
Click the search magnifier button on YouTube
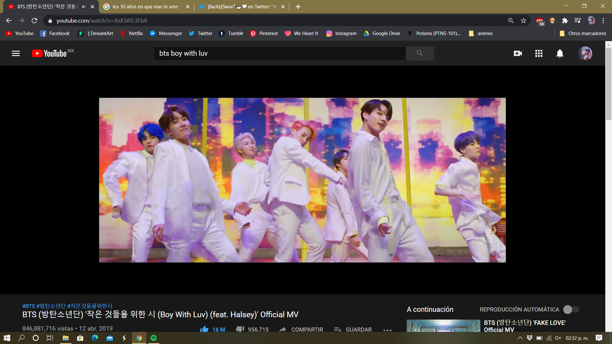[x=420, y=54]
